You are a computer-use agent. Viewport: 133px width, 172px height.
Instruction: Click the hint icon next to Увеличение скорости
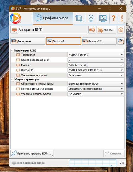[18, 75]
